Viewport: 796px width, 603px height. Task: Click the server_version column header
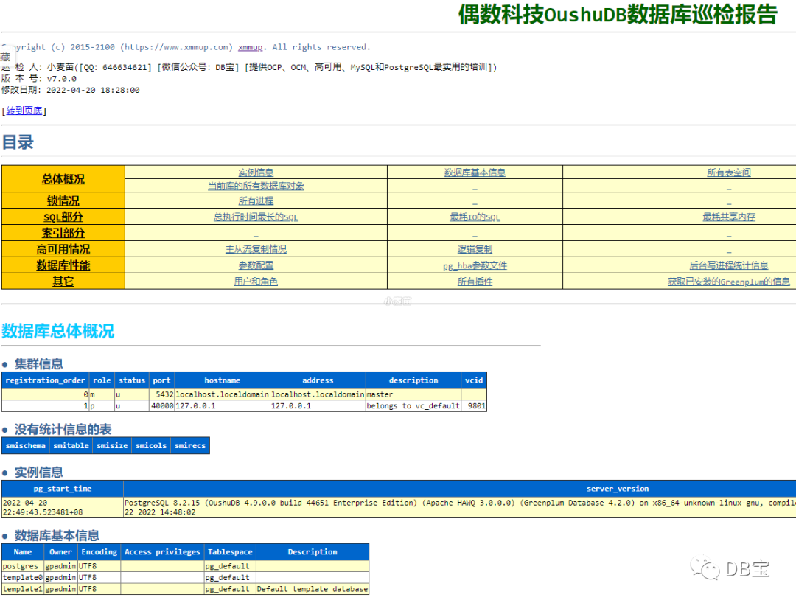618,489
